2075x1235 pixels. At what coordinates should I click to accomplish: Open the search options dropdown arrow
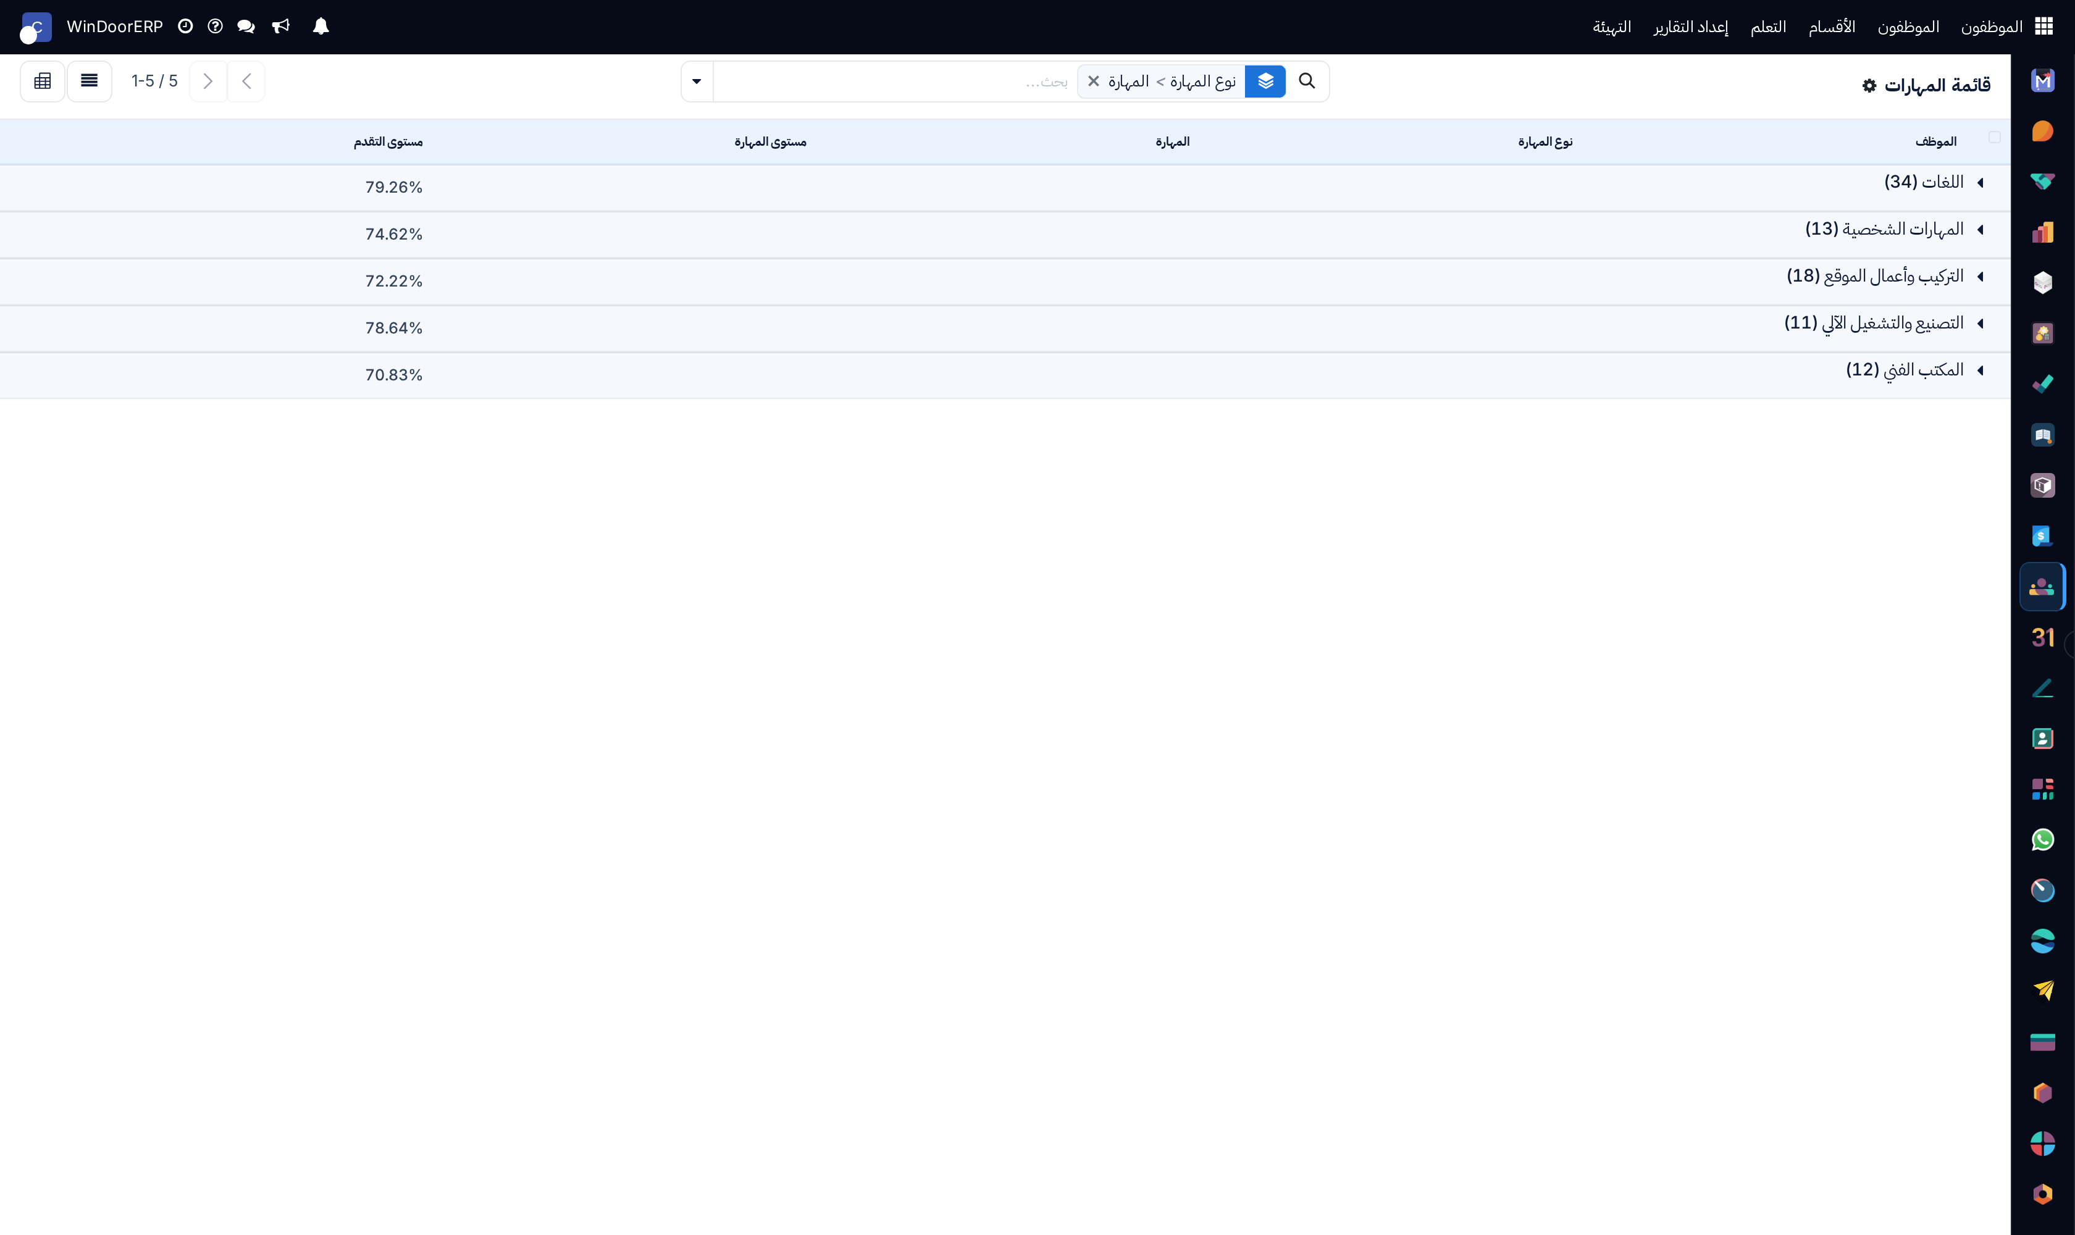coord(697,81)
